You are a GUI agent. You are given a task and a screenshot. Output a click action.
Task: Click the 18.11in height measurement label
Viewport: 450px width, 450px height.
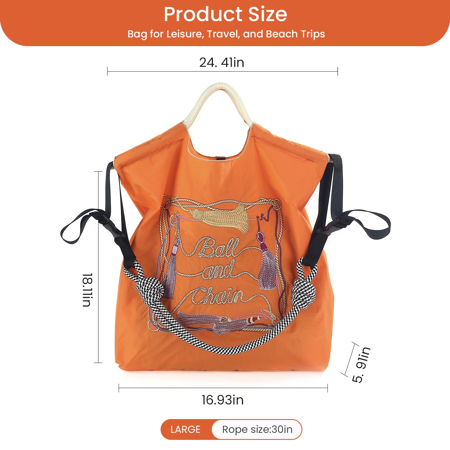[87, 290]
